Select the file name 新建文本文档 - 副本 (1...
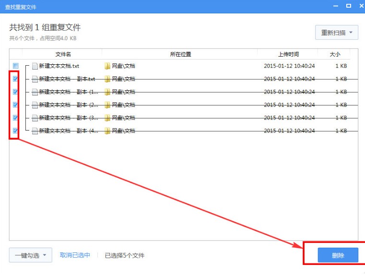Image resolution: width=365 pixels, height=275 pixels. (x=69, y=92)
